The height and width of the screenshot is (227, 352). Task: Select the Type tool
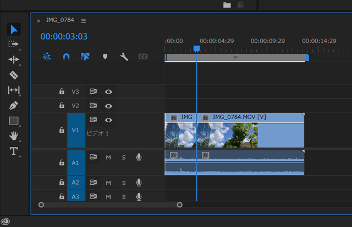14,151
